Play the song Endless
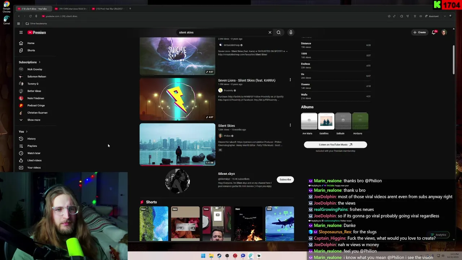 [x=336, y=65]
